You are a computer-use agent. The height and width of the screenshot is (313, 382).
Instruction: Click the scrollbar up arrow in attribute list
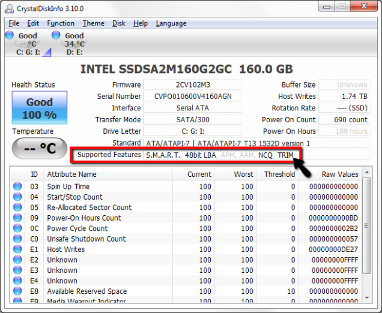(366, 173)
